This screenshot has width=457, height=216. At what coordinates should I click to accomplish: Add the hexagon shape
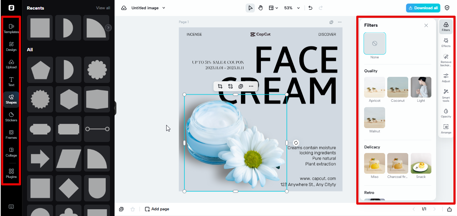tap(69, 99)
